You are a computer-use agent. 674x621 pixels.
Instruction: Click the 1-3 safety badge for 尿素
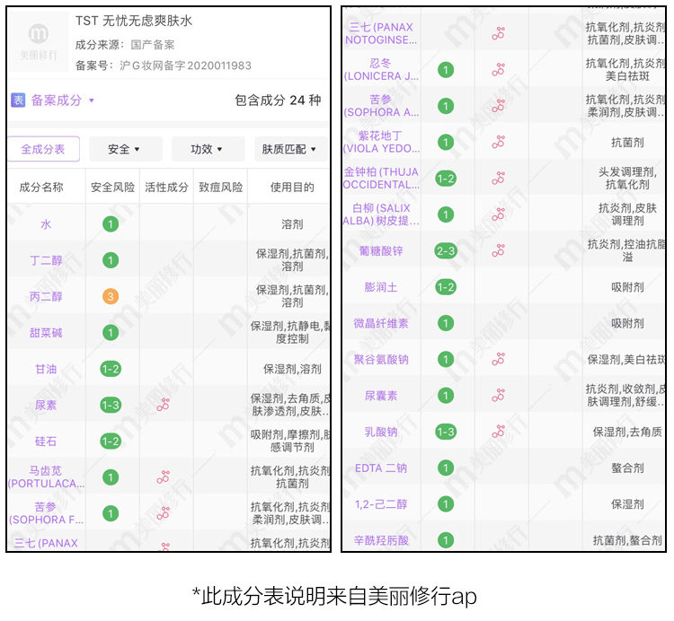[111, 405]
